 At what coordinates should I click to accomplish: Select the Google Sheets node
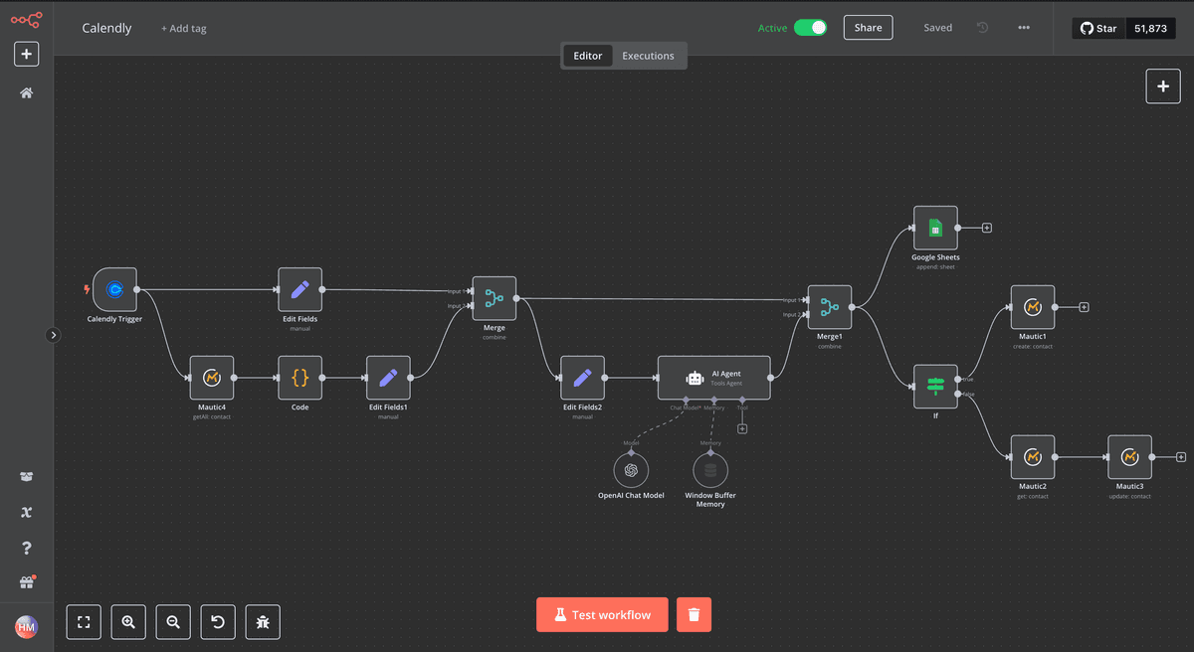coord(935,228)
